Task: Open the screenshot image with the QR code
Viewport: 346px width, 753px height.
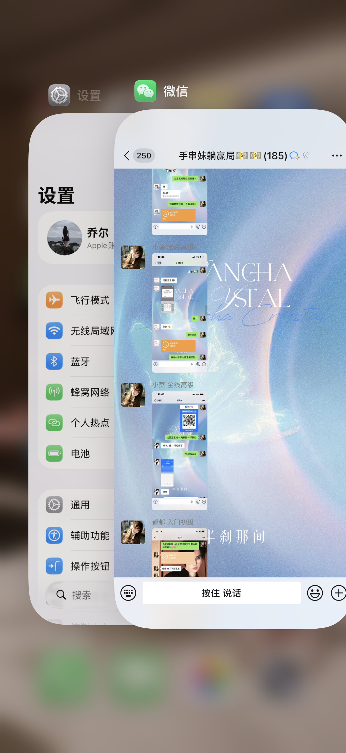Action: coord(180,450)
